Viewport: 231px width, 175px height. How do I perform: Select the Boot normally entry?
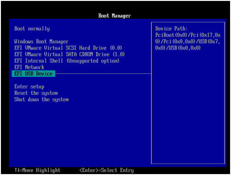point(32,29)
